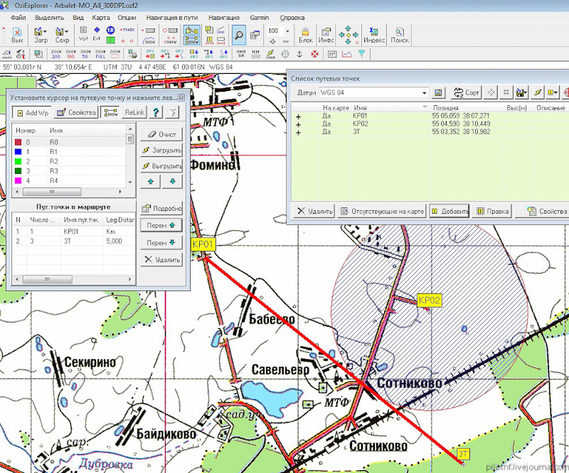Click the Поиск map search icon
The image size is (569, 473).
pyautogui.click(x=400, y=36)
